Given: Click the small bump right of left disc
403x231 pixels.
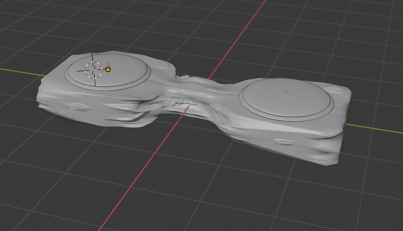Looking at the screenshot, I should [162, 64].
